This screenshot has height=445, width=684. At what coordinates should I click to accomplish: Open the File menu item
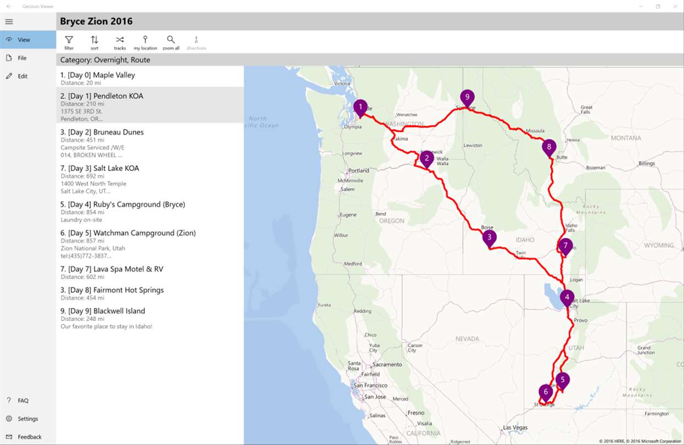point(22,58)
